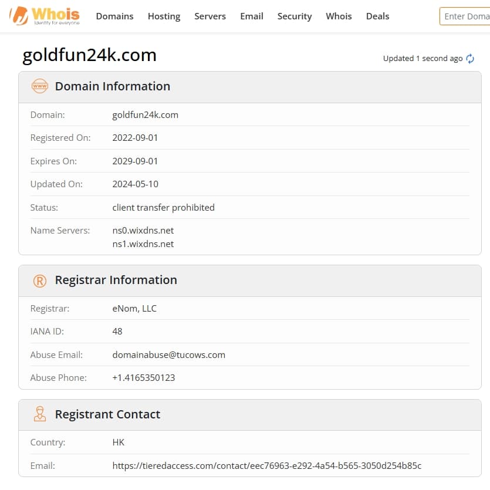The width and height of the screenshot is (490, 490).
Task: Select expiry date 2029-09-01
Action: click(x=135, y=161)
